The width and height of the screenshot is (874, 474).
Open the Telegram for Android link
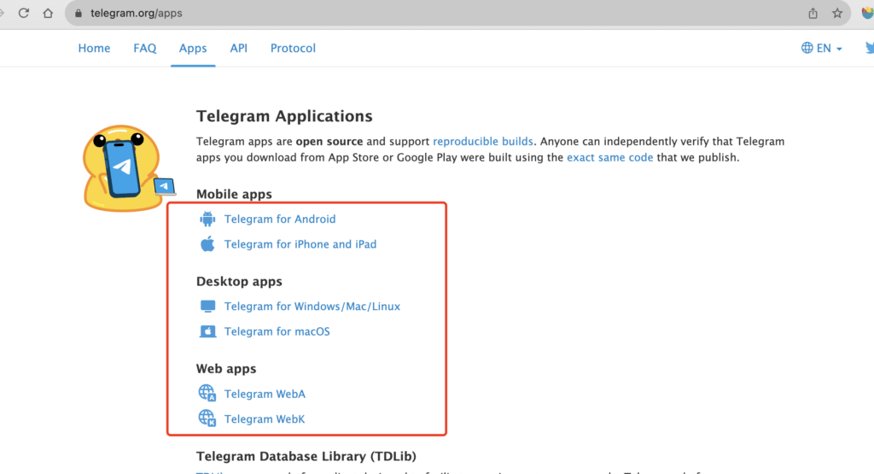(x=280, y=219)
